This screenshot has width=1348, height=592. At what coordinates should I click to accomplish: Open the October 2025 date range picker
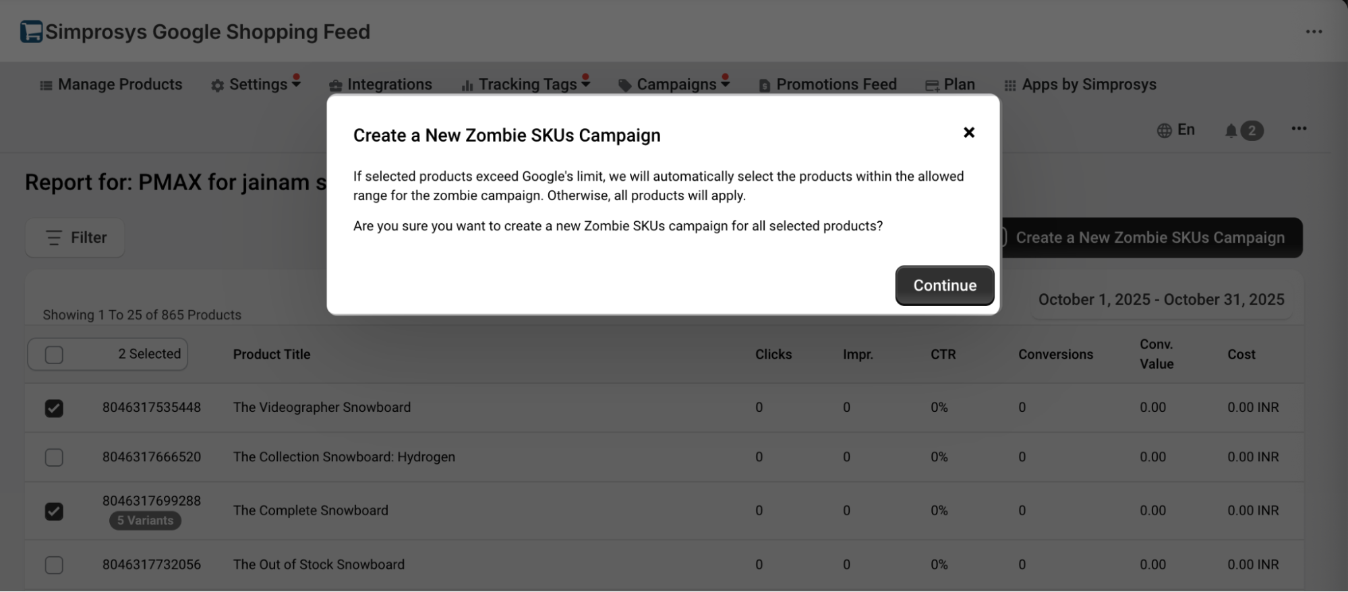[x=1161, y=300]
